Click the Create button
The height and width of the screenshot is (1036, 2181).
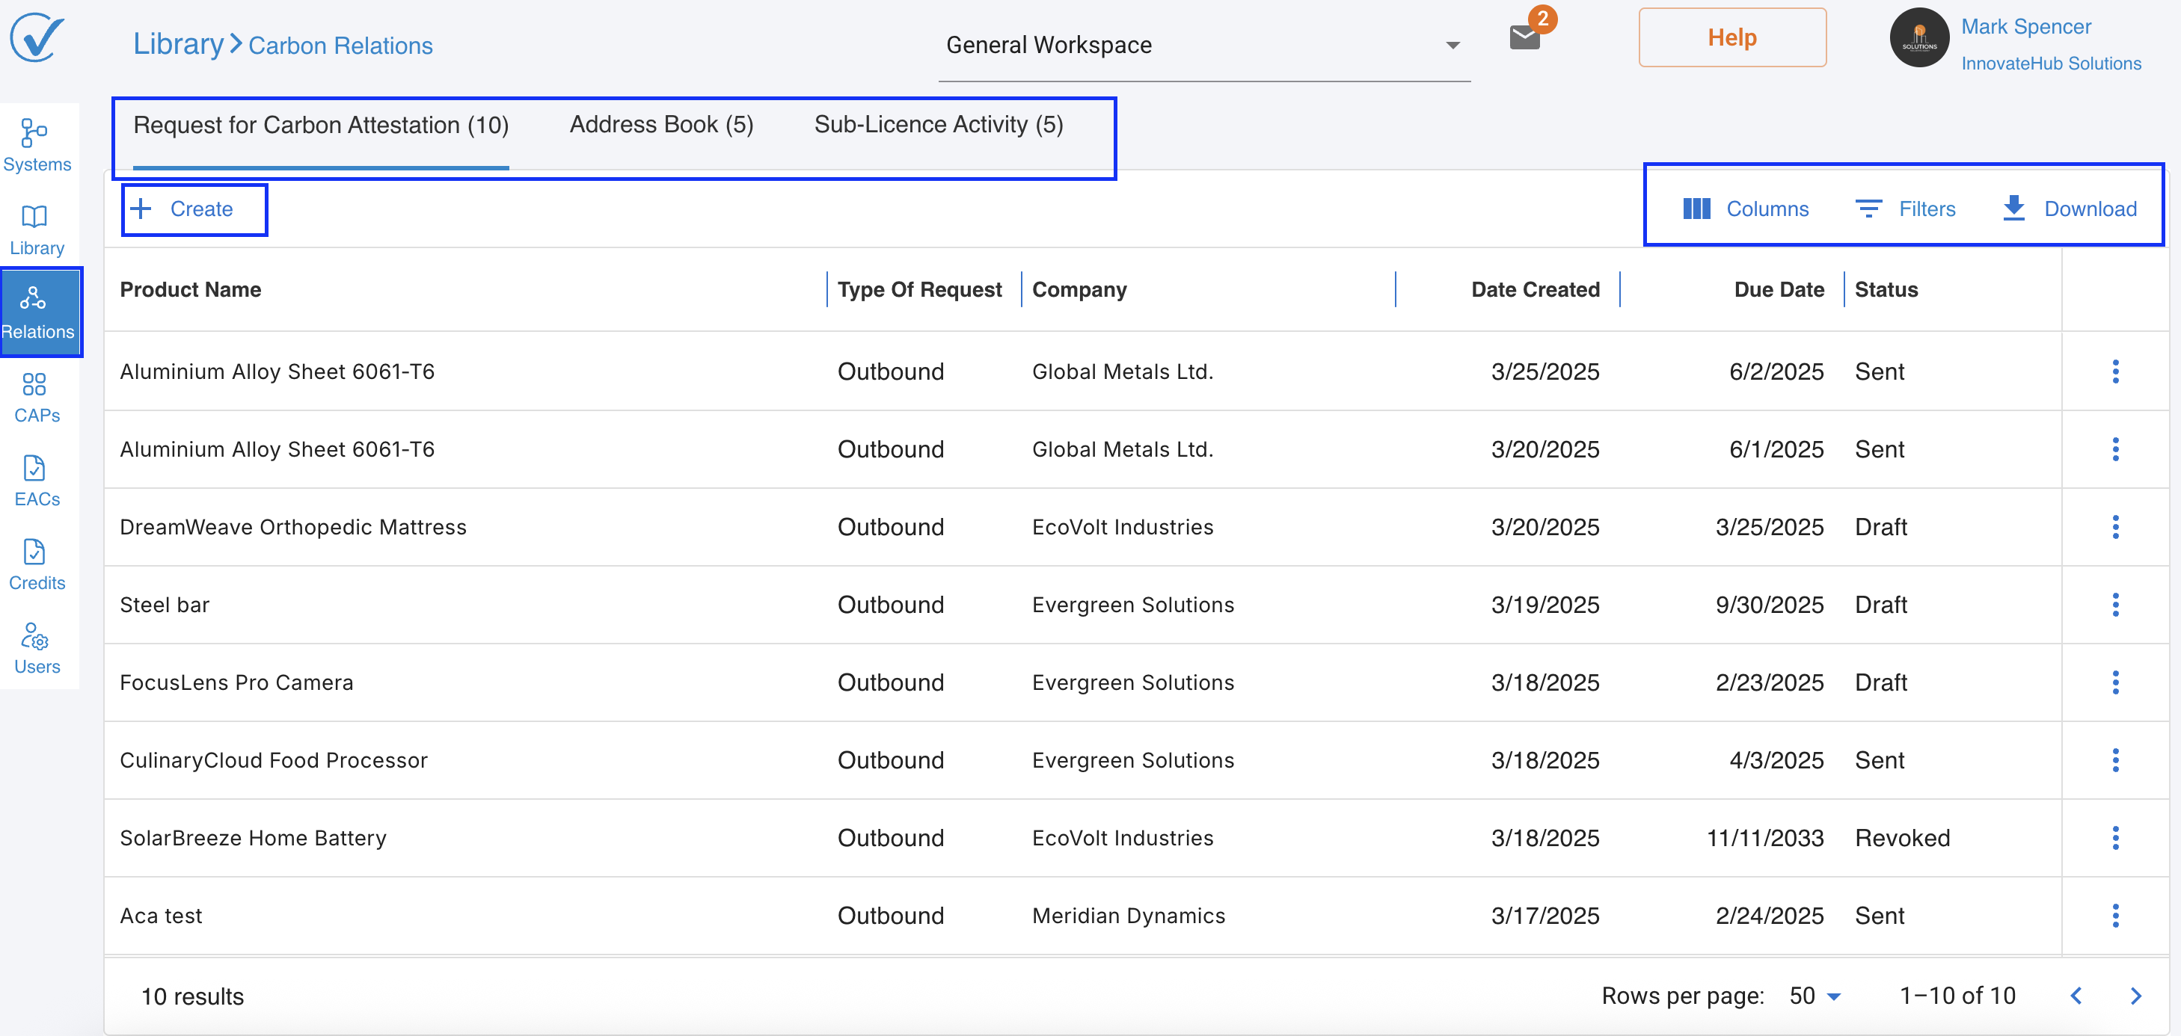[185, 209]
